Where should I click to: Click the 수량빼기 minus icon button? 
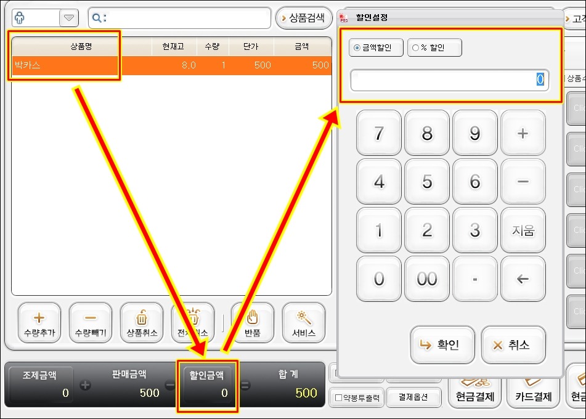point(90,323)
